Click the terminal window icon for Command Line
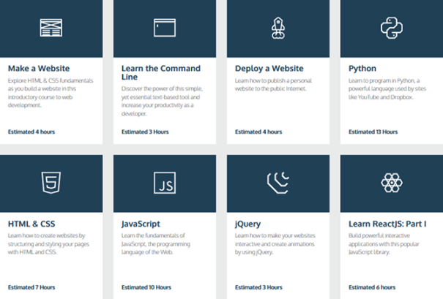This screenshot has width=443, height=299. pyautogui.click(x=165, y=28)
